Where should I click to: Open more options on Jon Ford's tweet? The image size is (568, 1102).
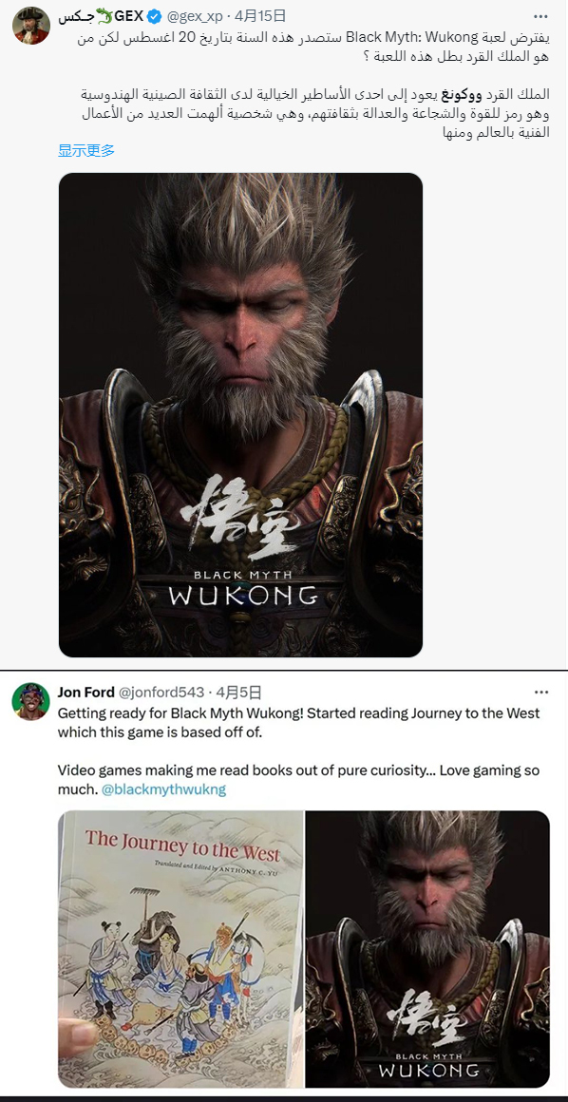[x=540, y=693]
